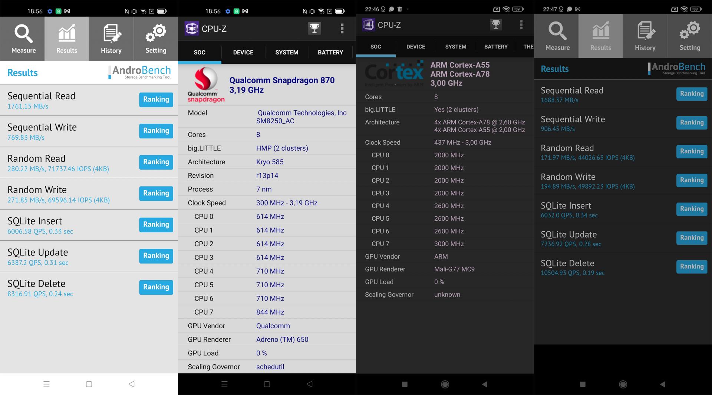This screenshot has width=712, height=395.
Task: Switch to SOC tab in Snapdragon CPU-Z
Action: [x=200, y=53]
